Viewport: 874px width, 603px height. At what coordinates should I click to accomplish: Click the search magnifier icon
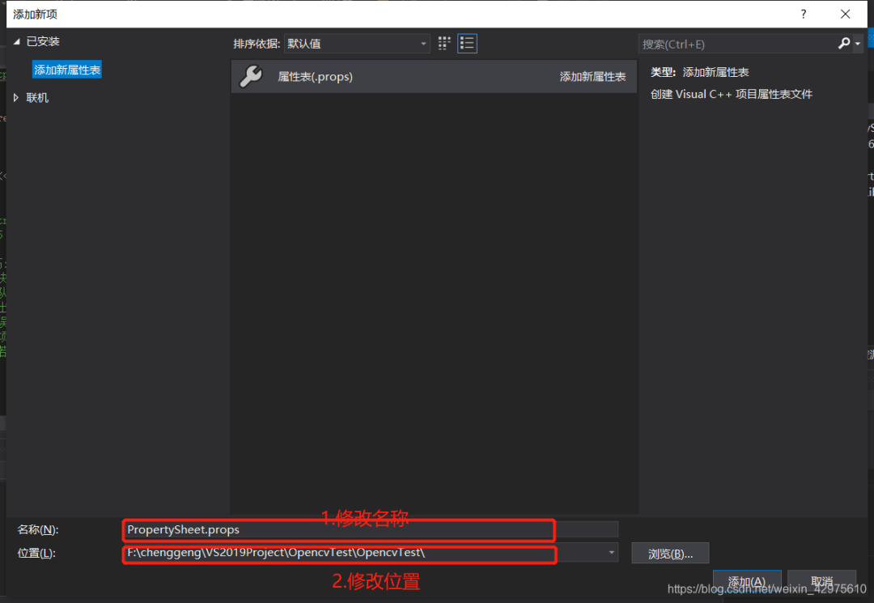(844, 44)
